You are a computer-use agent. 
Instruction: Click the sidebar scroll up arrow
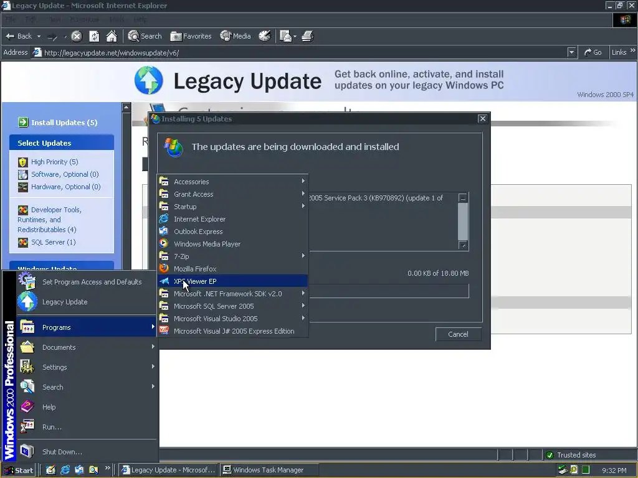126,107
